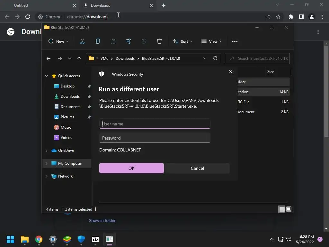Image resolution: width=329 pixels, height=247 pixels.
Task: Open File Explorer from the taskbar
Action: point(24,239)
